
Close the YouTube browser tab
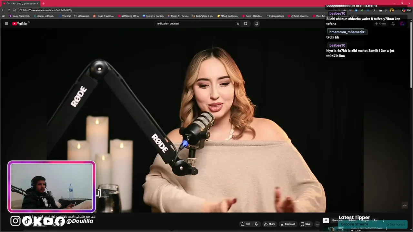(x=38, y=3)
